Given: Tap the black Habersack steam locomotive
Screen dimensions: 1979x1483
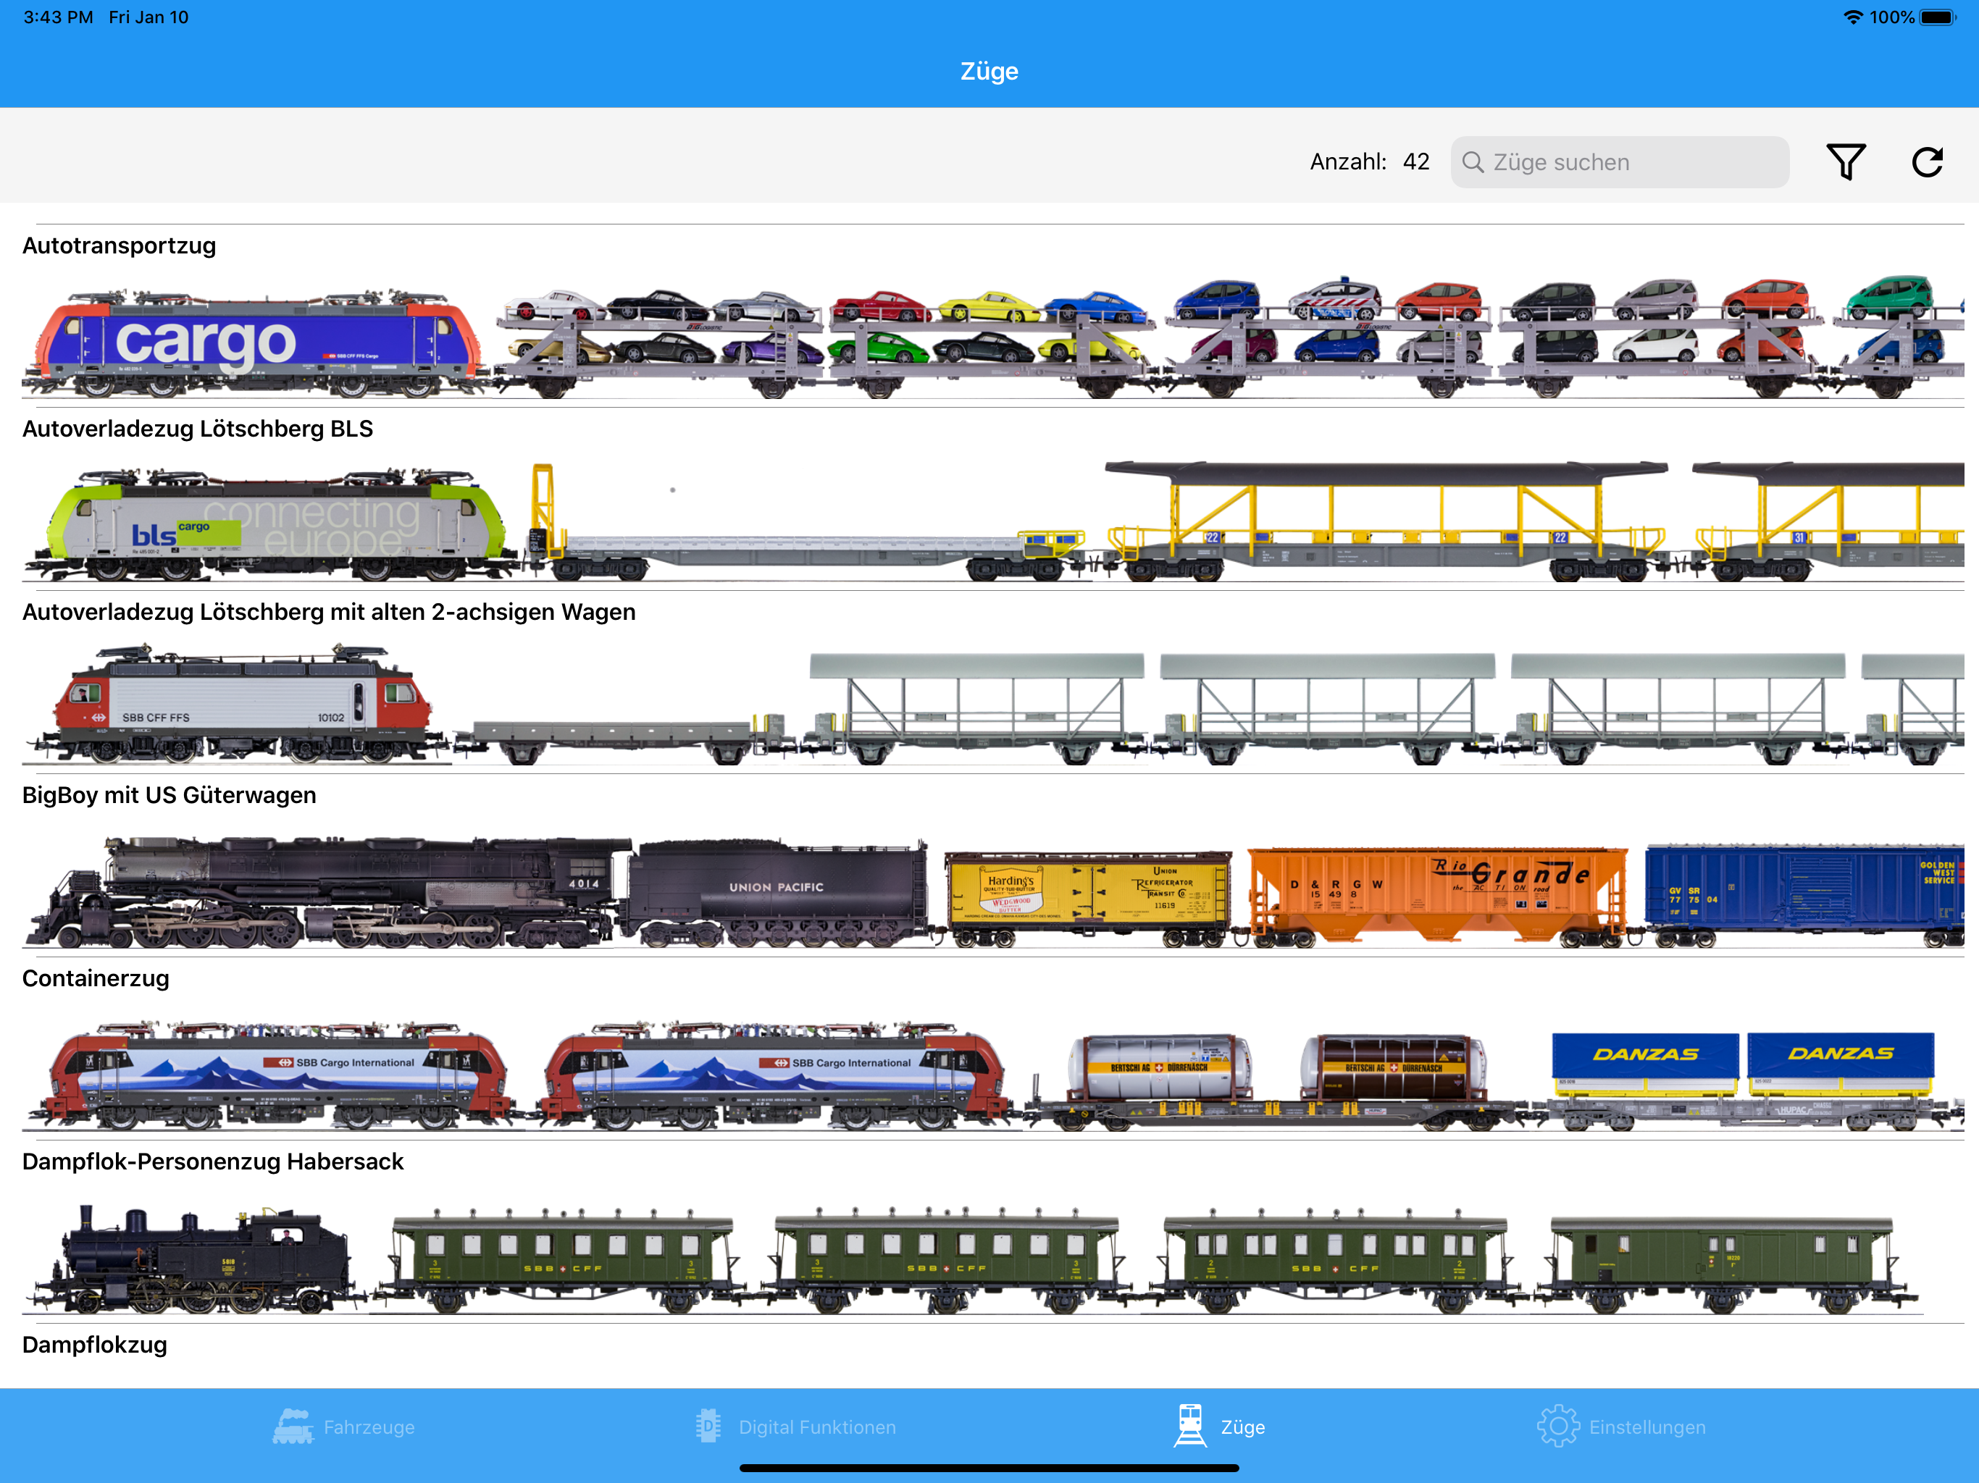Looking at the screenshot, I should [193, 1259].
